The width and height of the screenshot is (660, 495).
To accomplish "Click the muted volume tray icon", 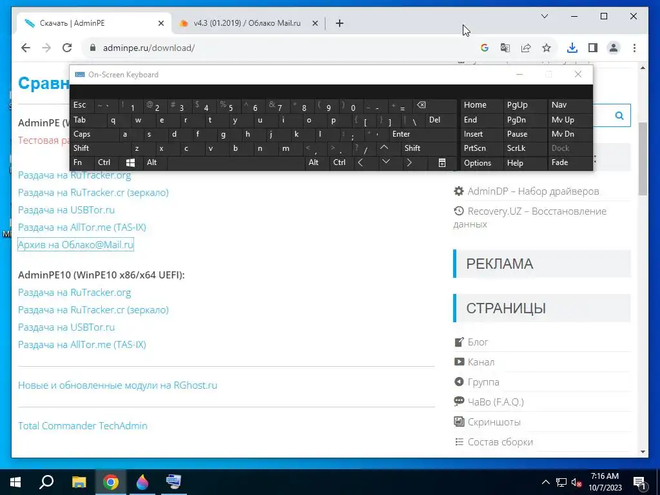I will pyautogui.click(x=576, y=482).
